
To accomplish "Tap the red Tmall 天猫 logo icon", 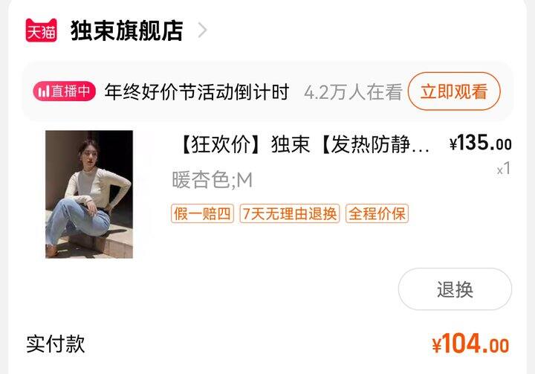I will tap(42, 30).
